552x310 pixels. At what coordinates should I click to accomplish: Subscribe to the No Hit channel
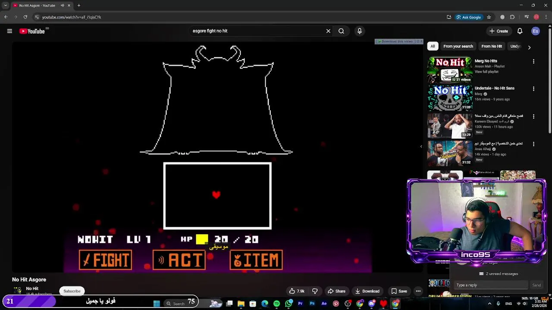[x=72, y=291]
